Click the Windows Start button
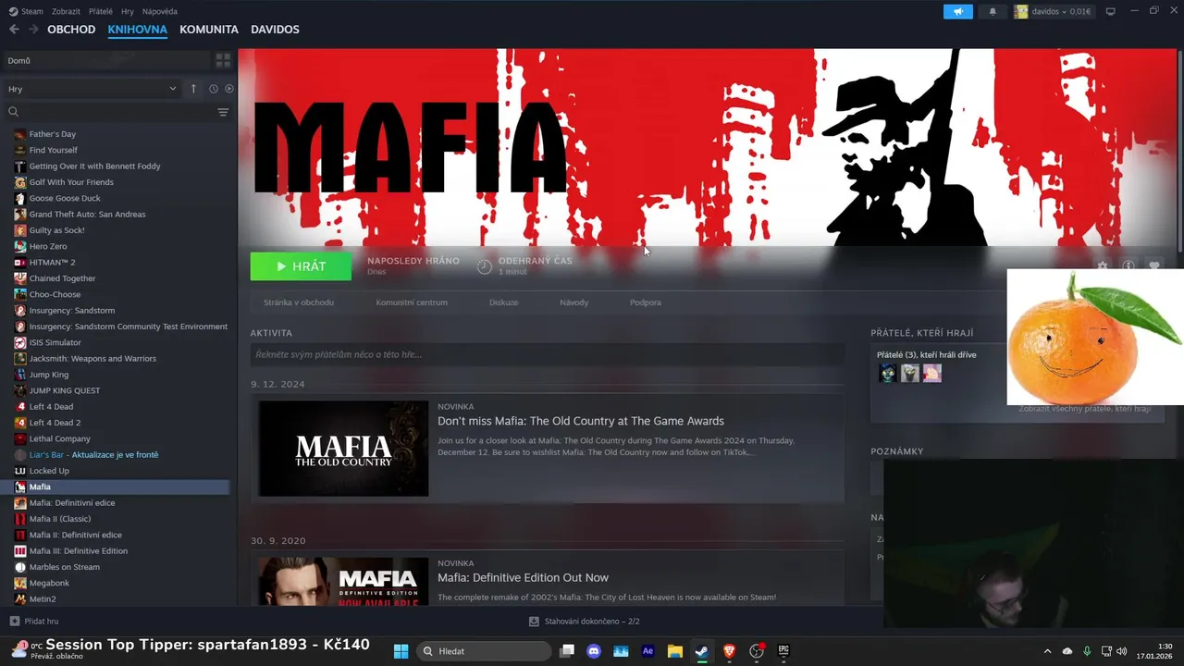The height and width of the screenshot is (666, 1184). [x=401, y=651]
